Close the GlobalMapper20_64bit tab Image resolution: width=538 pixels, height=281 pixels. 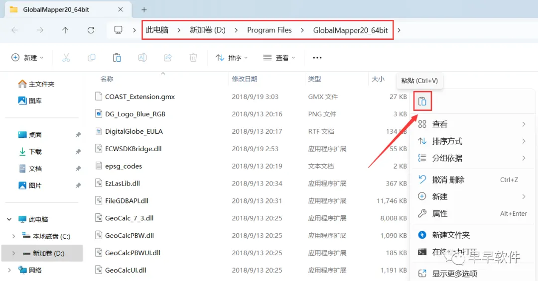point(121,9)
